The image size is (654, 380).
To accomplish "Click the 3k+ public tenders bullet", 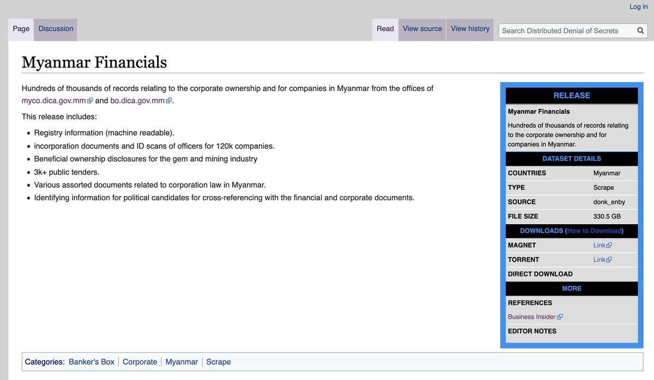I will click(66, 172).
